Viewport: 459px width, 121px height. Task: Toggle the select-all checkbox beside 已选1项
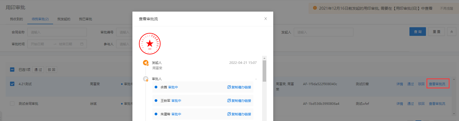(12, 70)
